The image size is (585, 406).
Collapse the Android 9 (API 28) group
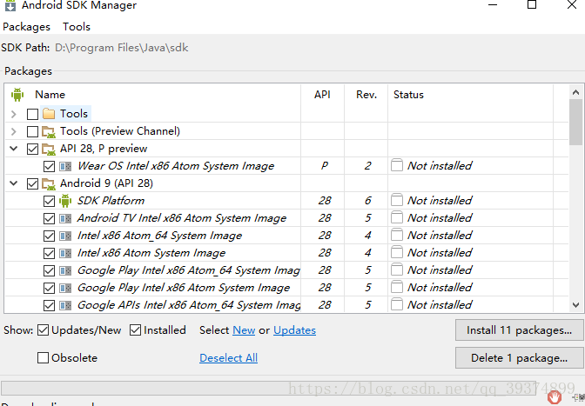pos(14,183)
